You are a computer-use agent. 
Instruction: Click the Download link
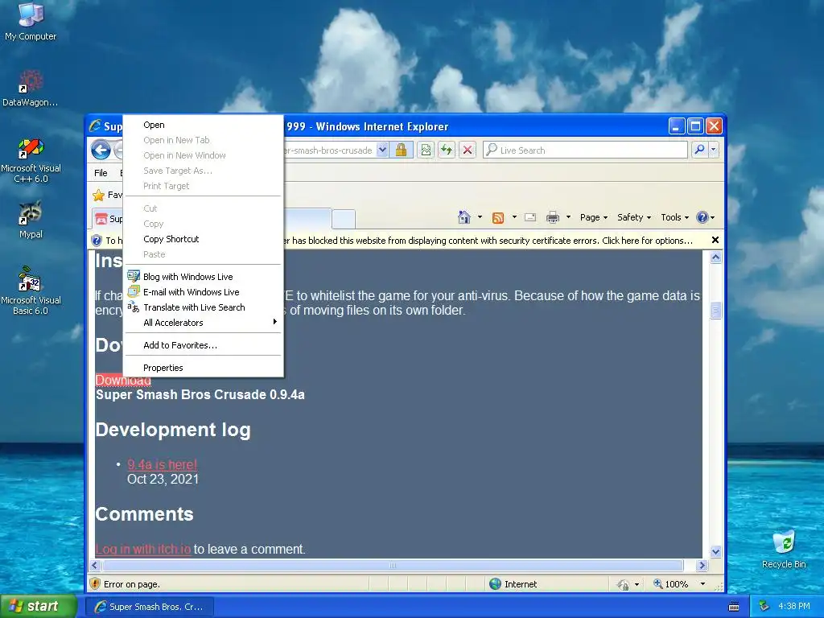click(x=123, y=380)
